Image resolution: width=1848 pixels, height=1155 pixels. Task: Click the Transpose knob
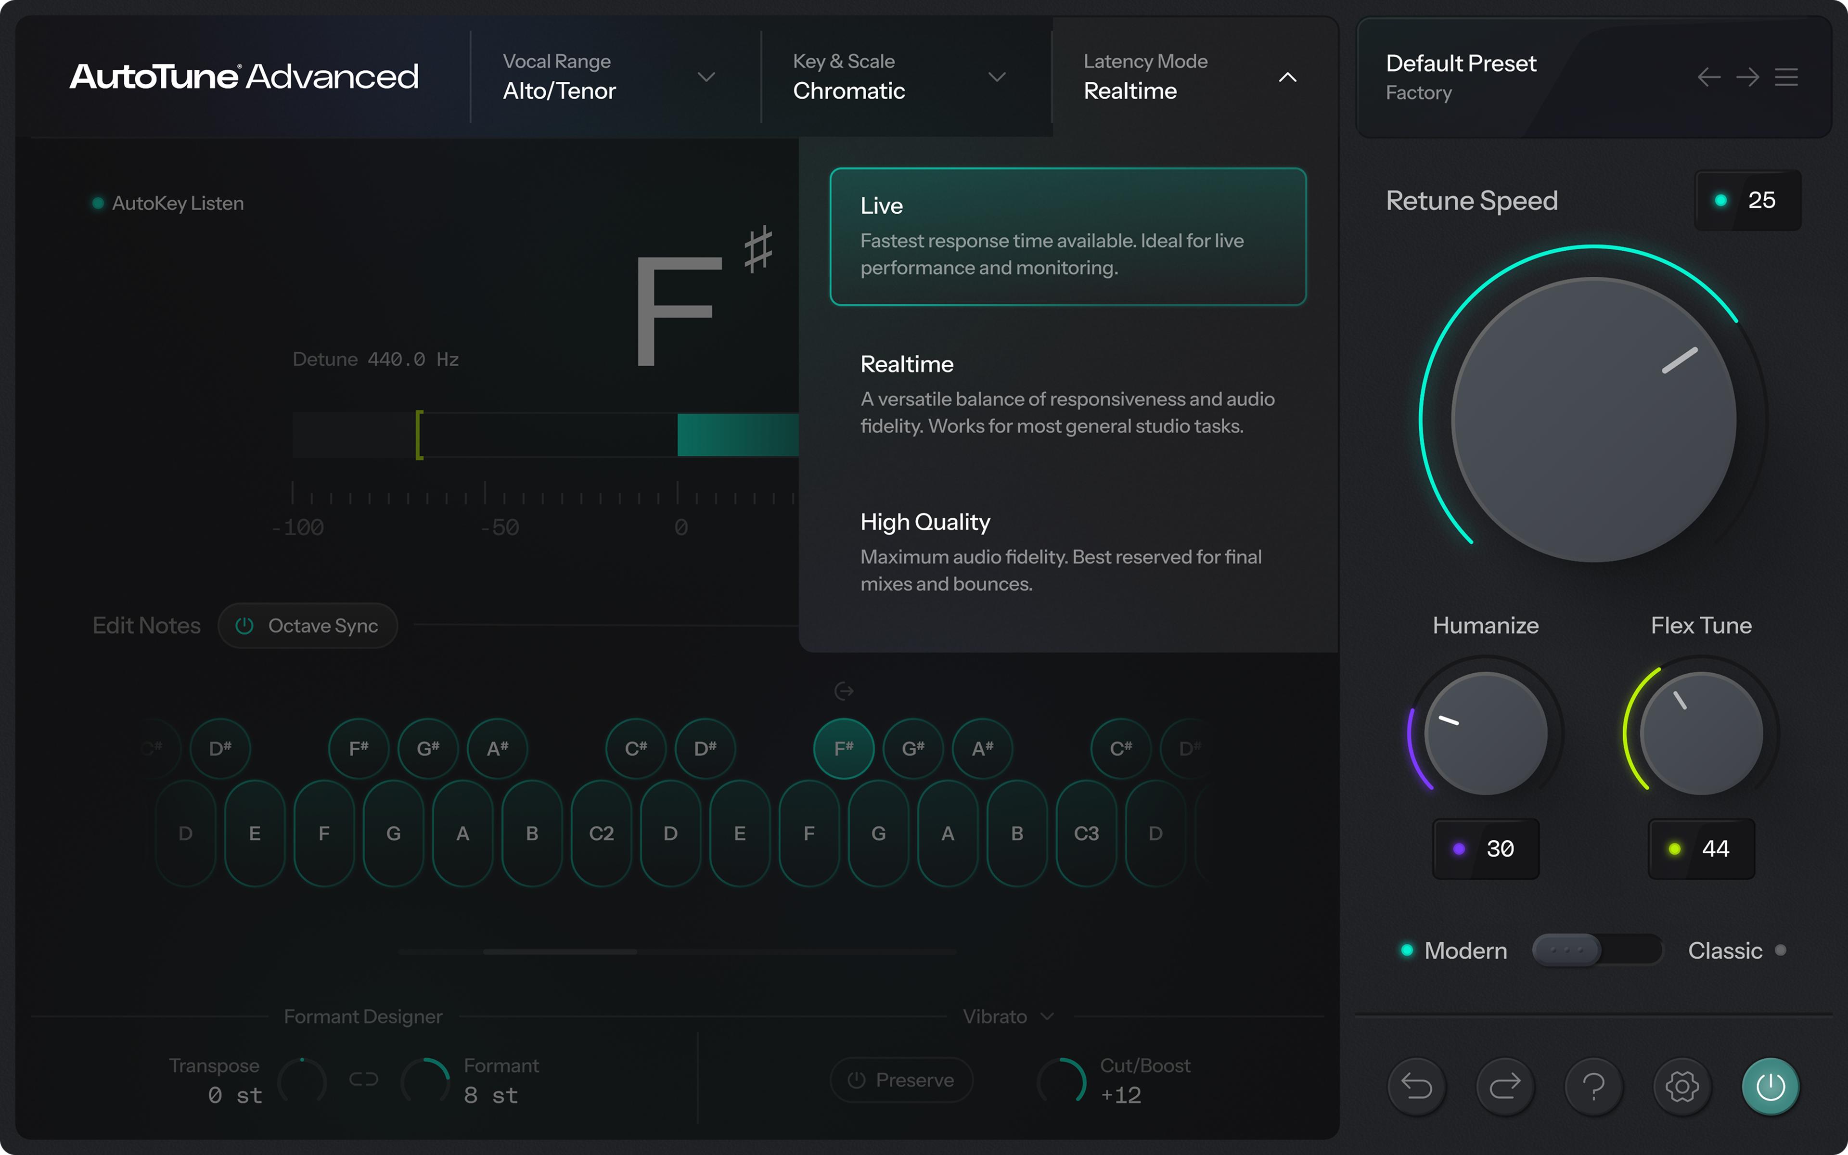pos(302,1080)
